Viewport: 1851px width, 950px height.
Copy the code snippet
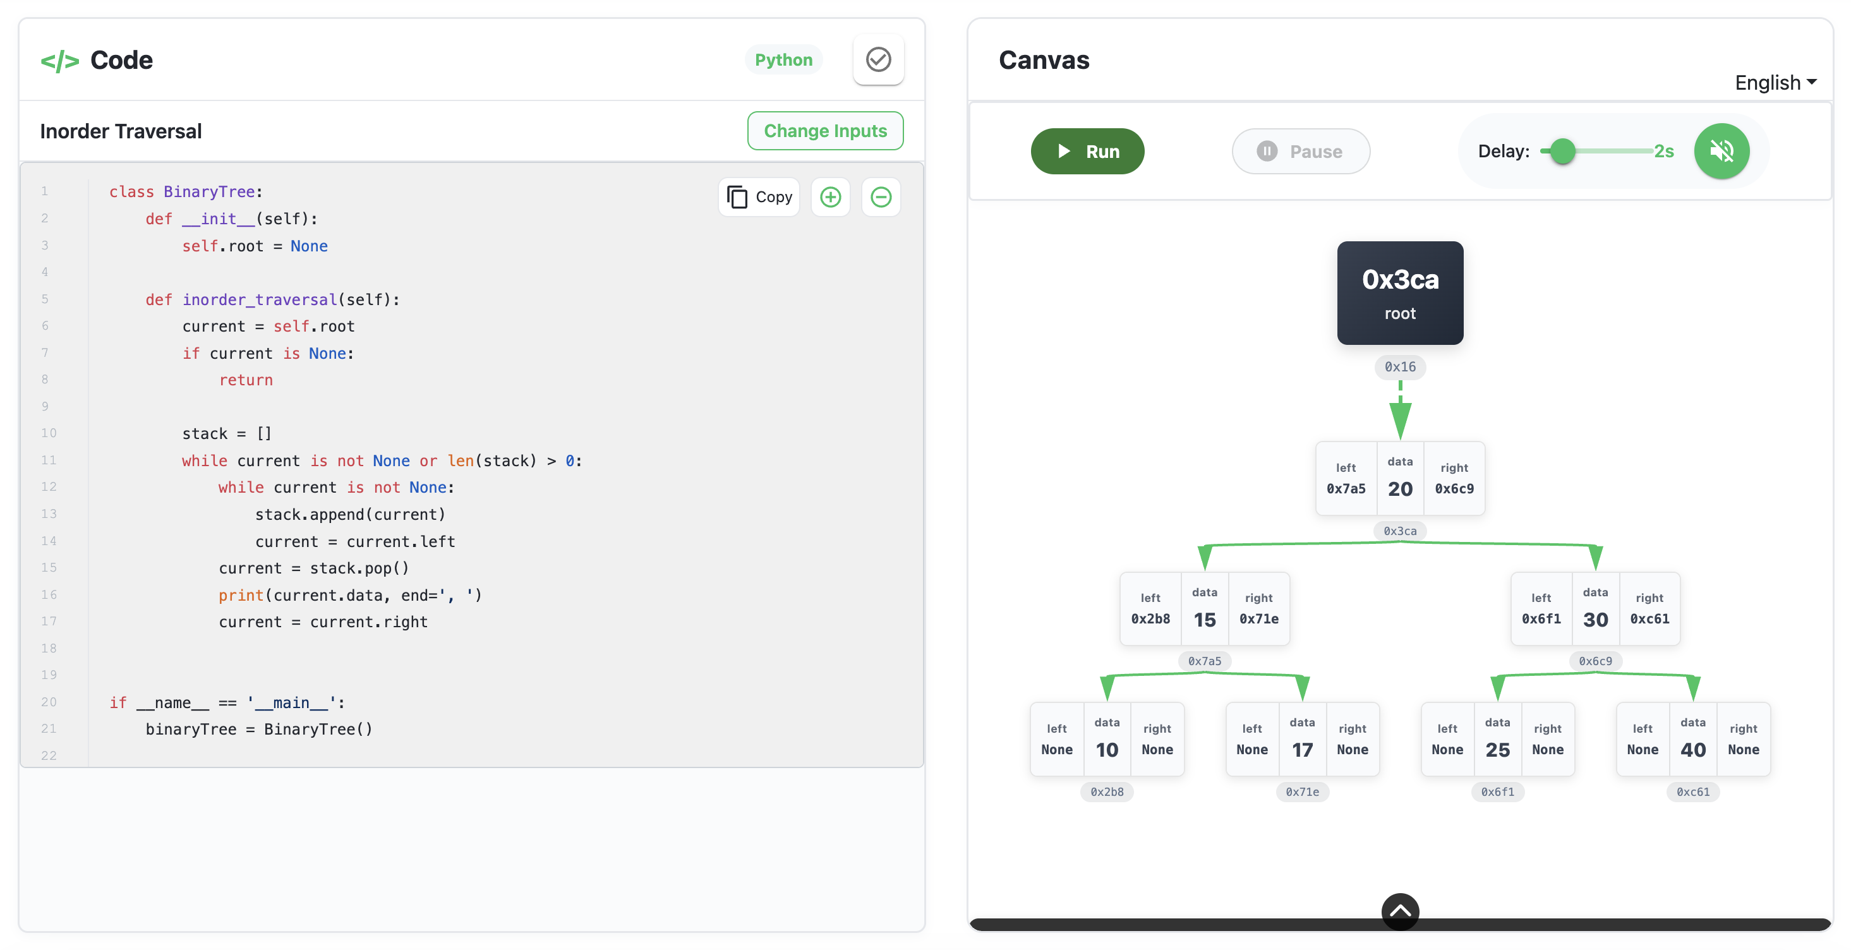[758, 197]
